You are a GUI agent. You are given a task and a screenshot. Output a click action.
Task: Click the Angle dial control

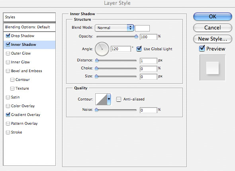[x=102, y=49]
